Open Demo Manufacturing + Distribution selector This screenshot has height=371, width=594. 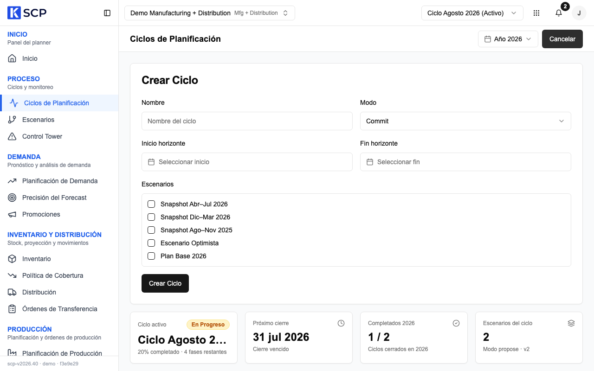click(210, 13)
